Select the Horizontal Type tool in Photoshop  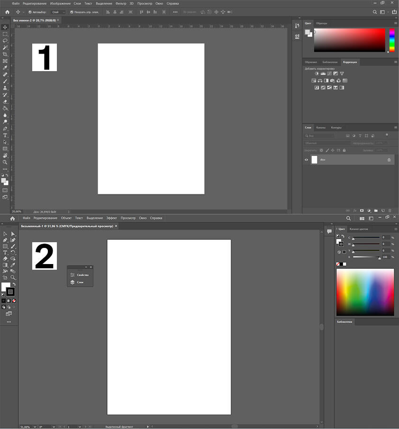click(5, 135)
